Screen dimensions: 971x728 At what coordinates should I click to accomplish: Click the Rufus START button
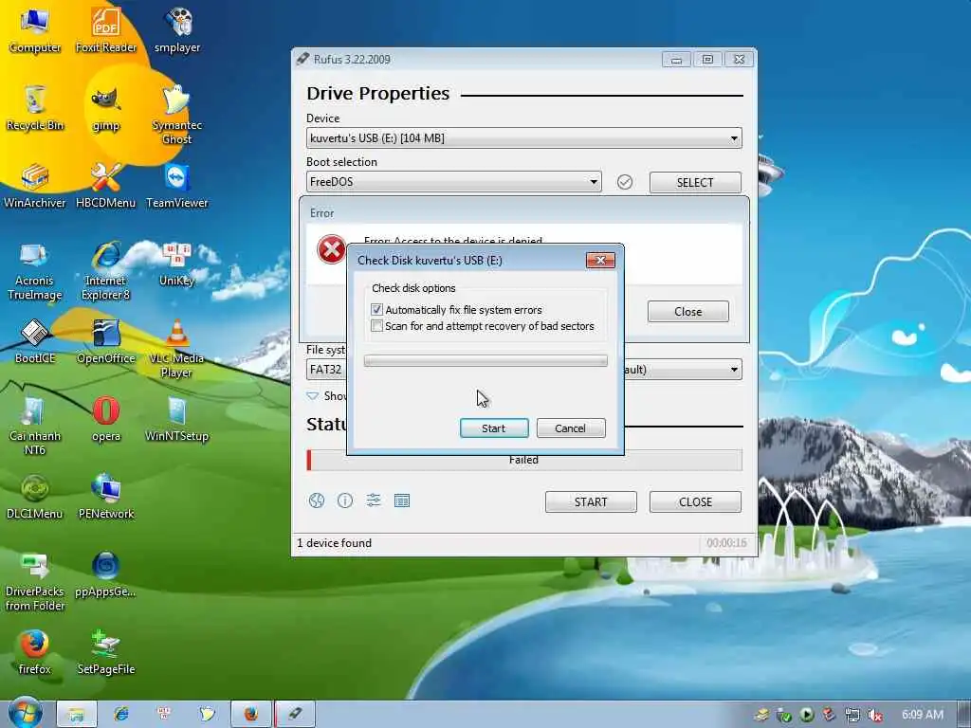click(x=591, y=502)
